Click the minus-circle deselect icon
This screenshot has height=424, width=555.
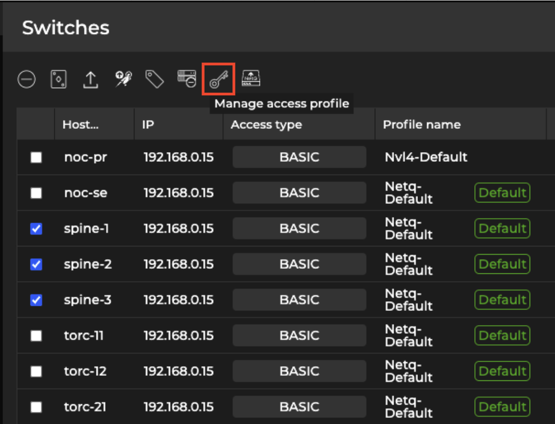point(26,80)
